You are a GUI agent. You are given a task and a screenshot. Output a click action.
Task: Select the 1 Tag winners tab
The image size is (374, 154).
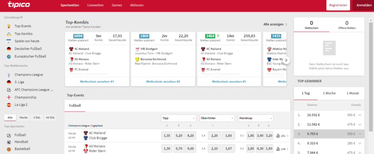pyautogui.click(x=306, y=93)
